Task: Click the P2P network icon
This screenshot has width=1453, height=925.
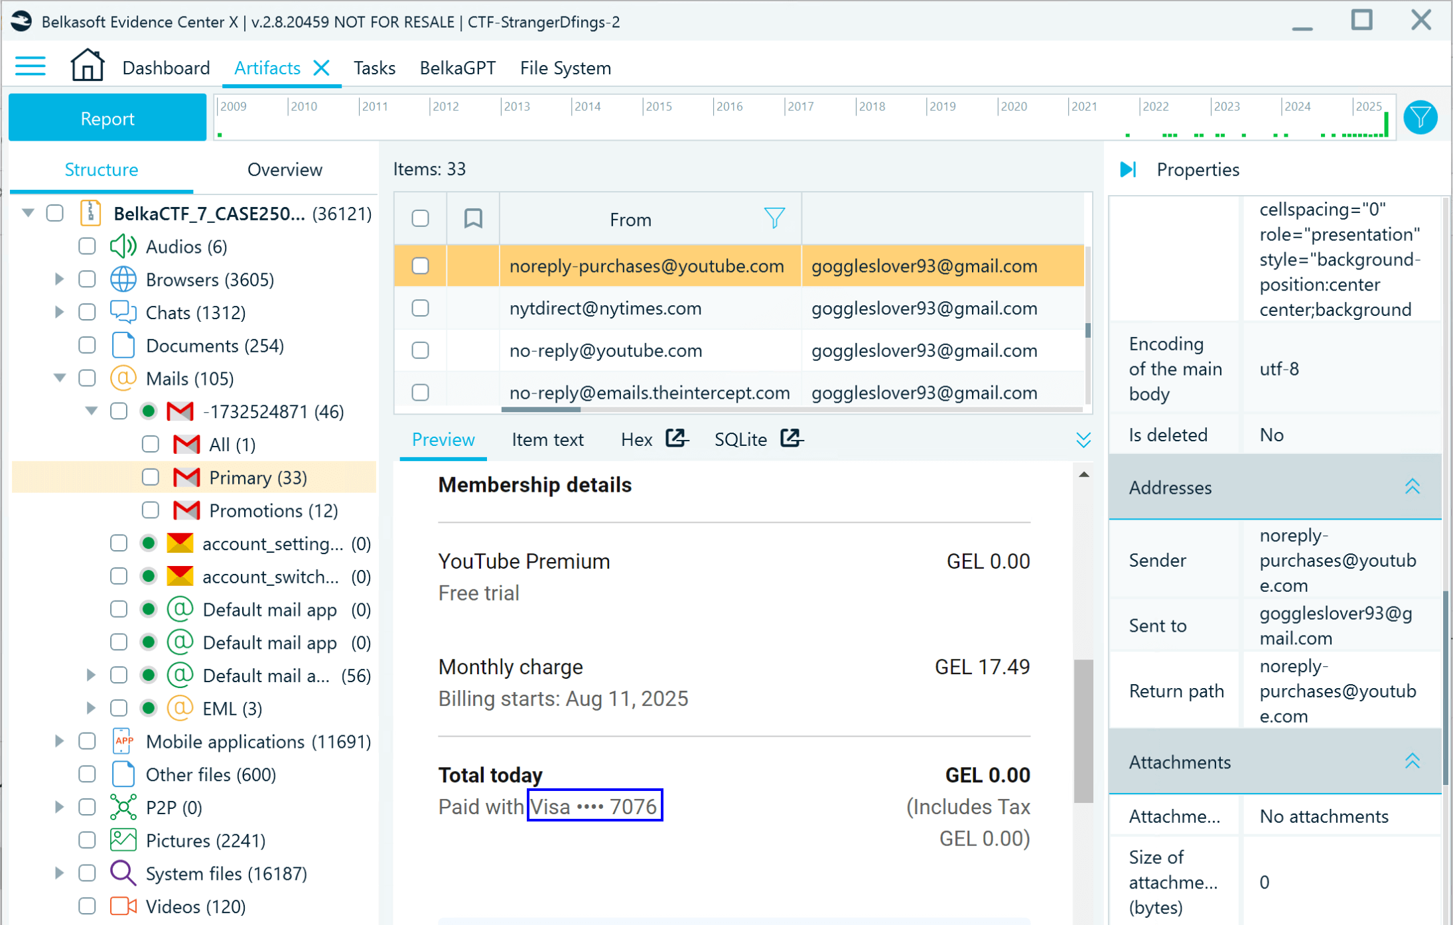Action: point(123,807)
